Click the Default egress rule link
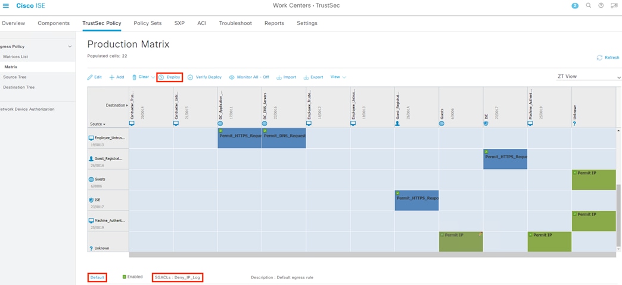Image resolution: width=622 pixels, height=285 pixels. pos(97,277)
